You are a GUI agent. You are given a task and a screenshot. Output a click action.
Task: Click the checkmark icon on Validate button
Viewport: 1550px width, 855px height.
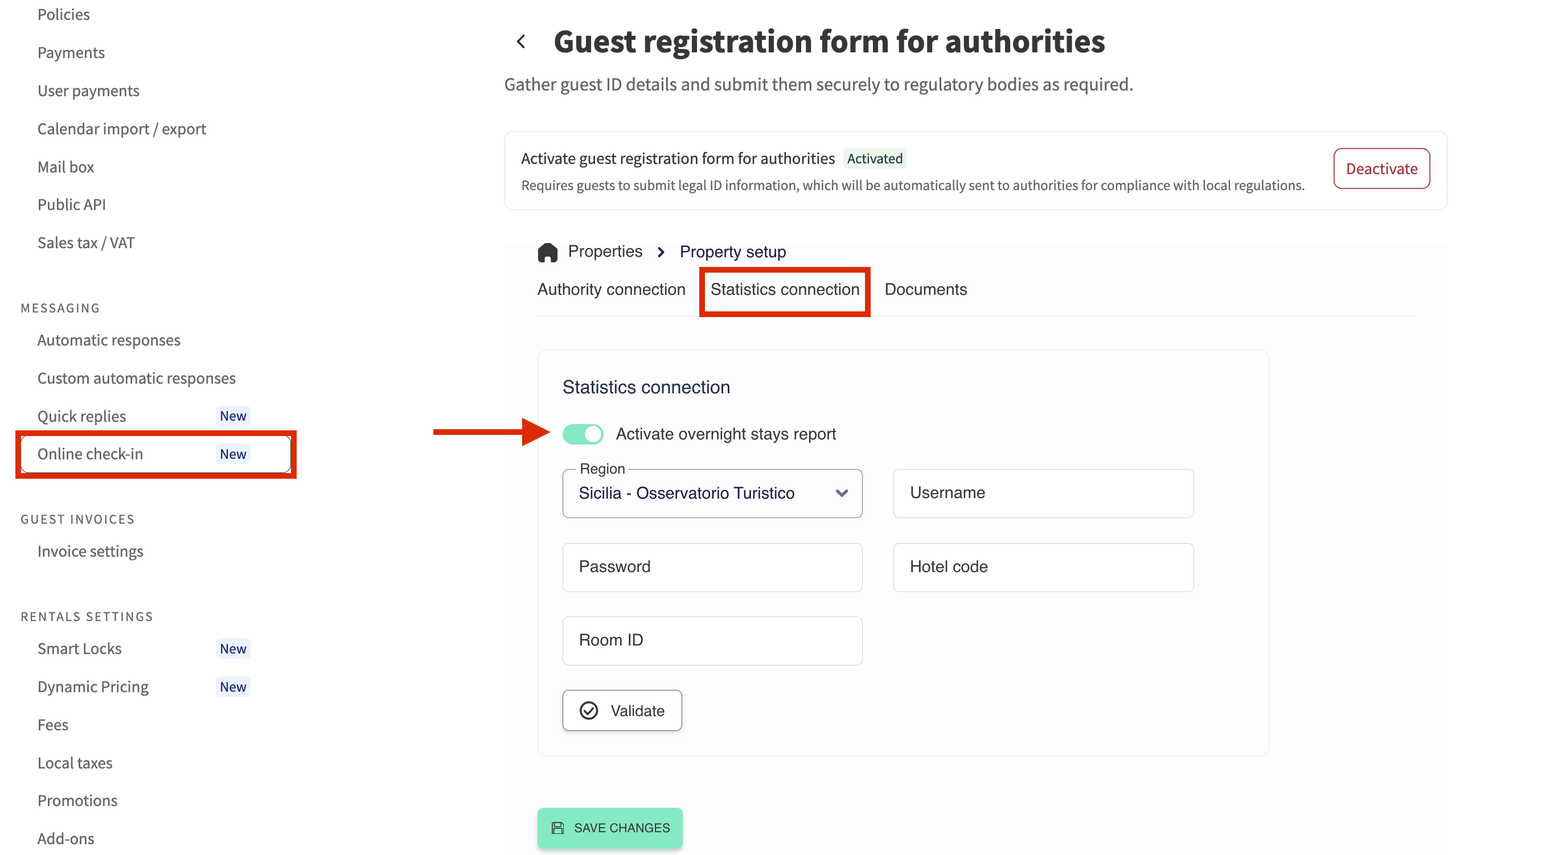pos(588,710)
